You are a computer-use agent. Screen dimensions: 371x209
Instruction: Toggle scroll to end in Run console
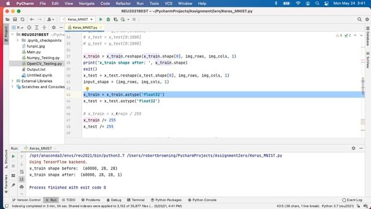21,179
